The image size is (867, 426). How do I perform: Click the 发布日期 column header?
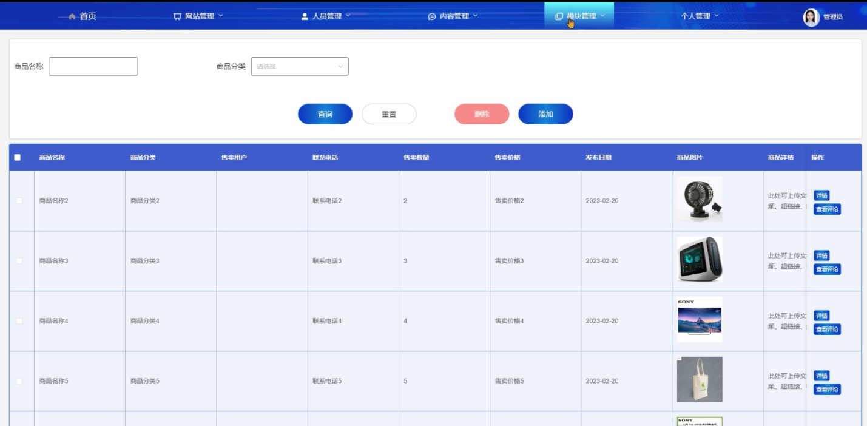(598, 158)
